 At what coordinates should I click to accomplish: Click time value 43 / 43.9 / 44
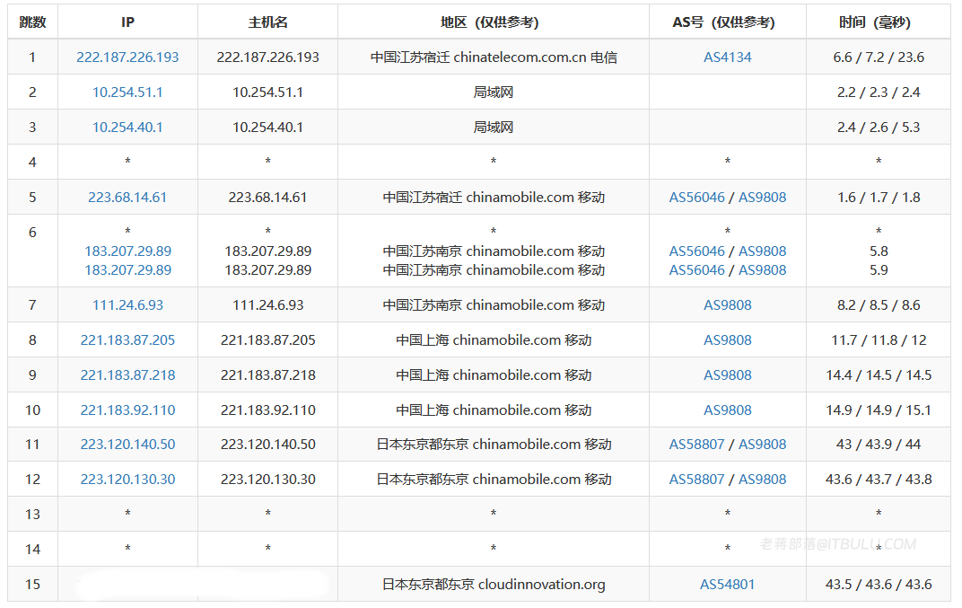point(879,444)
